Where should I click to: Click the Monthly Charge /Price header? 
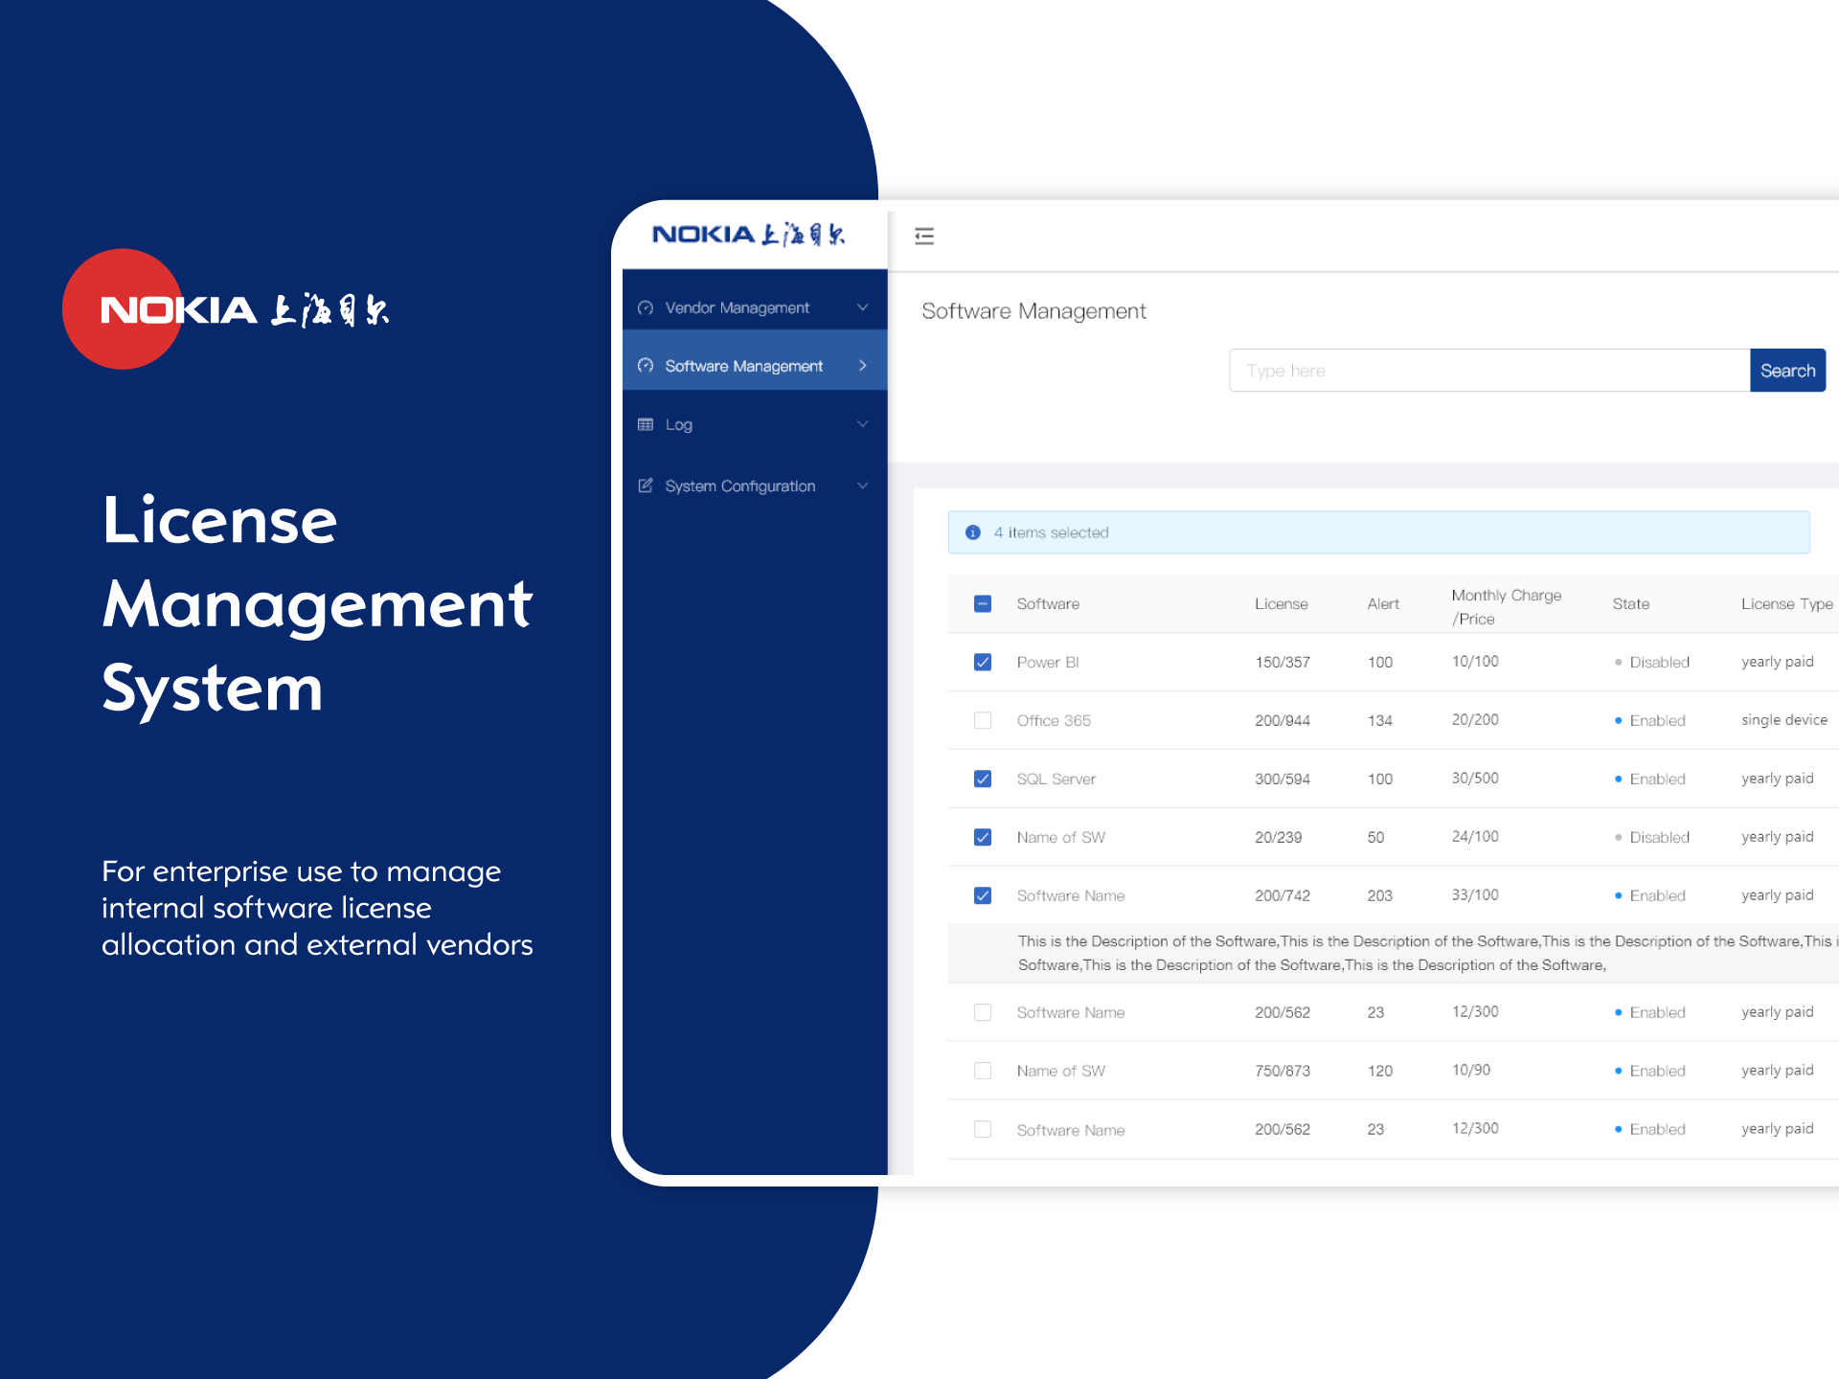tap(1506, 607)
